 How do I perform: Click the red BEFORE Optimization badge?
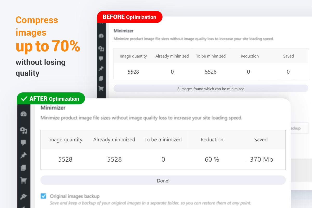point(129,17)
